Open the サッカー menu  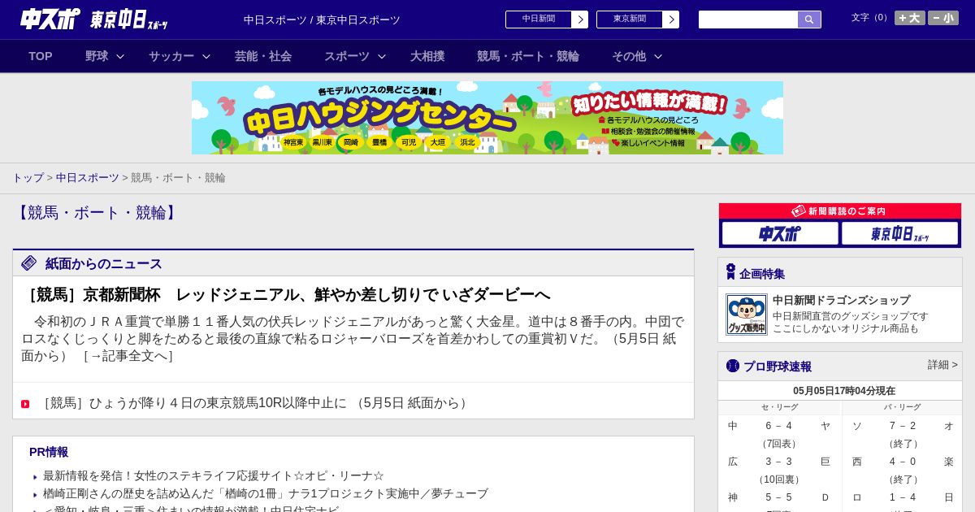(171, 56)
